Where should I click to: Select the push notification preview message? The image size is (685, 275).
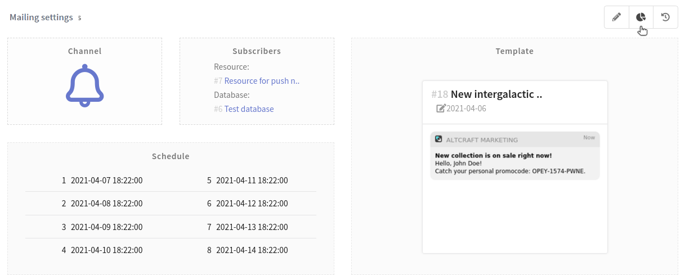pyautogui.click(x=514, y=163)
